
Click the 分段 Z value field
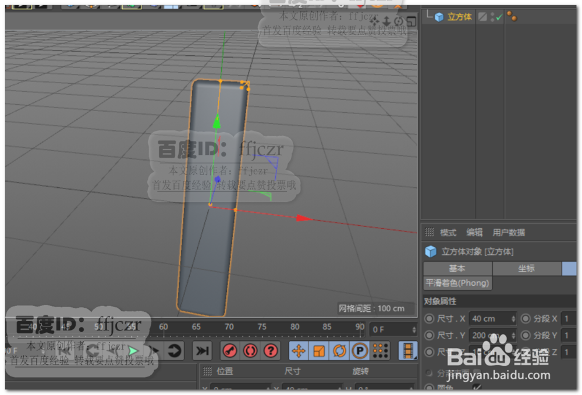point(569,352)
